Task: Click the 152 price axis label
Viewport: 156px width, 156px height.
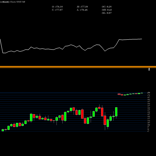Action: click(x=149, y=104)
